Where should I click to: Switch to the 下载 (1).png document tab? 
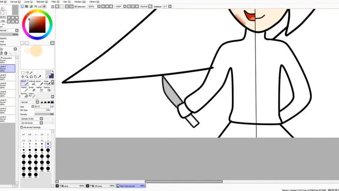pyautogui.click(x=101, y=186)
